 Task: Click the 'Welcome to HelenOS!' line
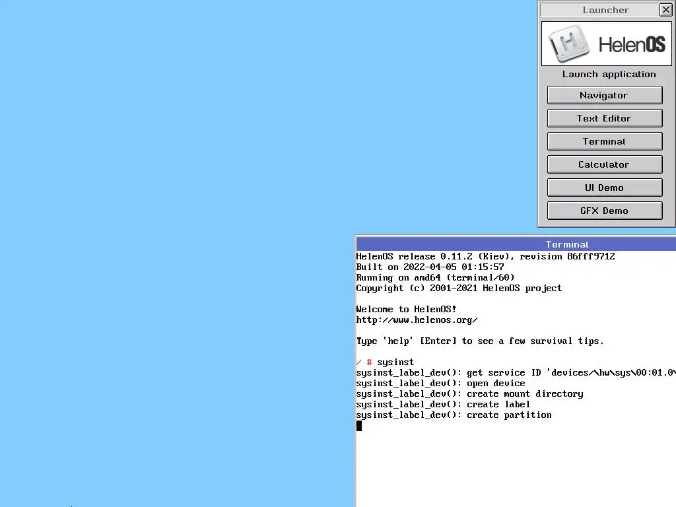[x=406, y=309]
